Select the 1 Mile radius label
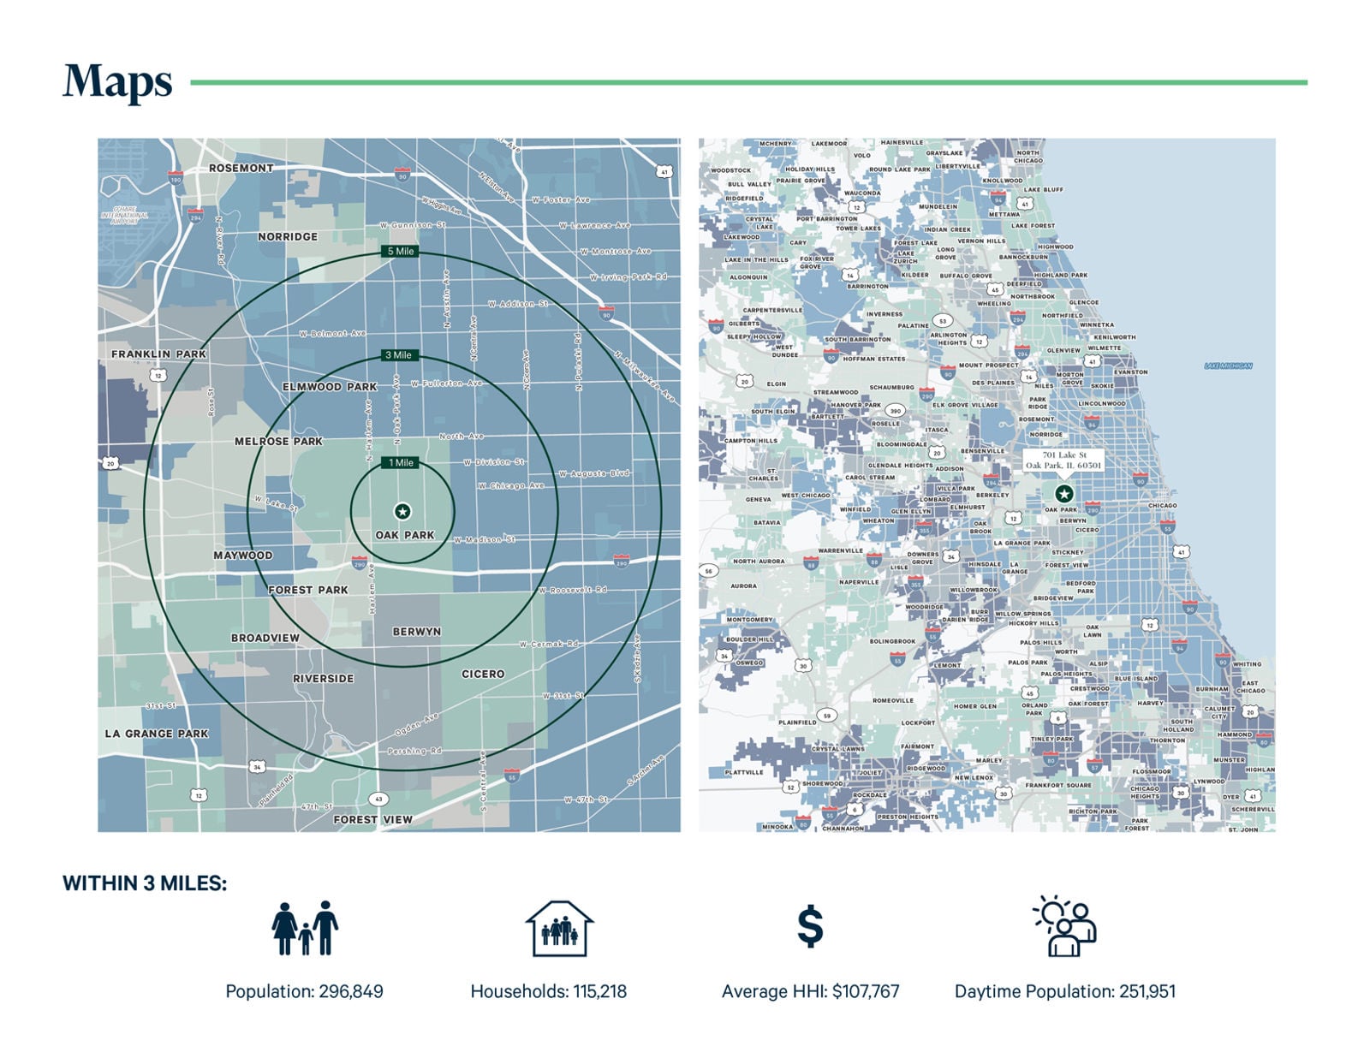The image size is (1370, 1058). tap(400, 462)
